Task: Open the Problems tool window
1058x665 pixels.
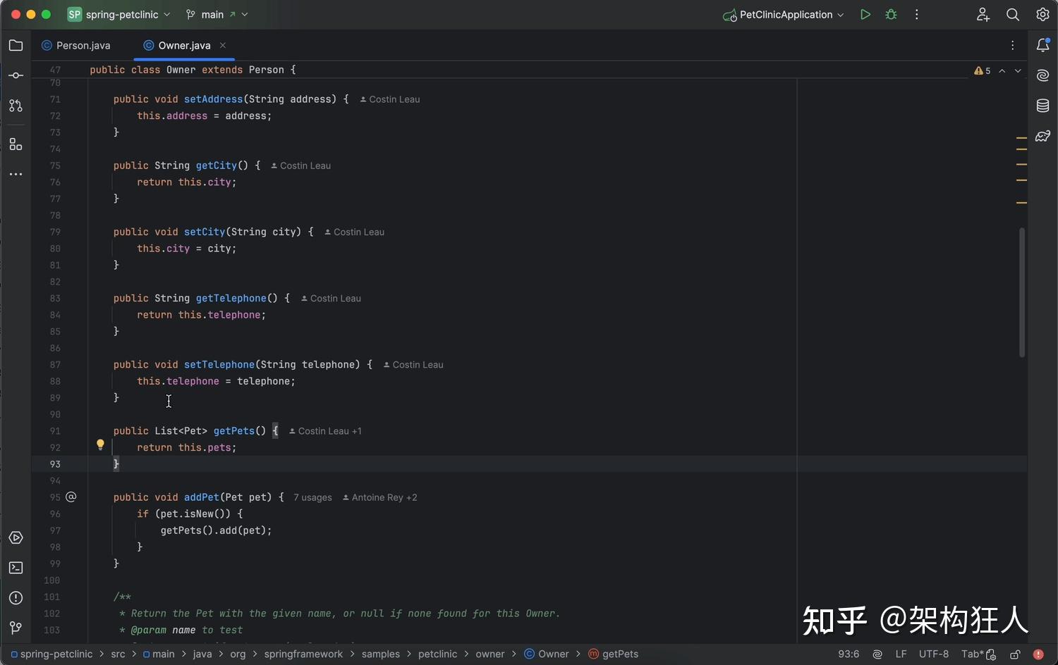Action: (16, 598)
